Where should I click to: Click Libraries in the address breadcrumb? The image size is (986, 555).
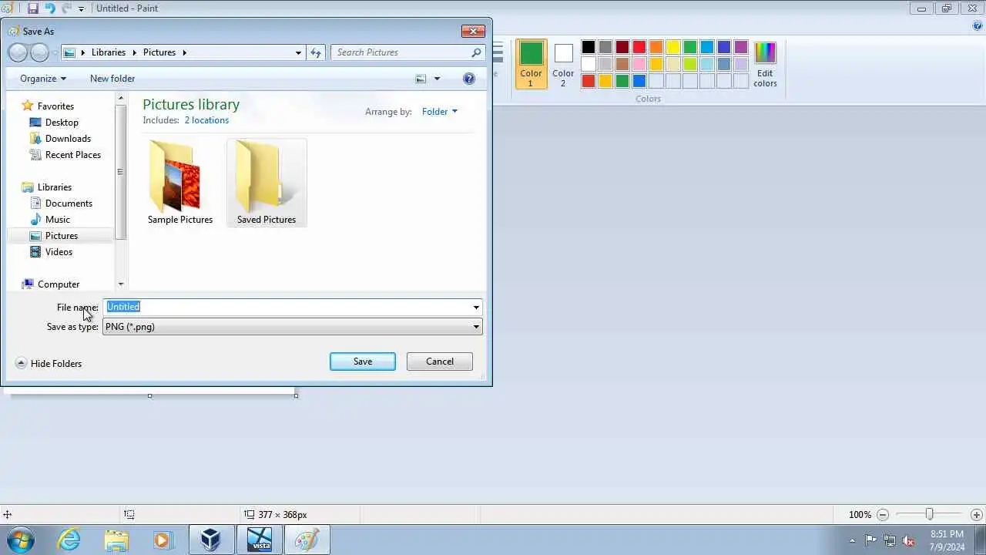click(x=109, y=52)
